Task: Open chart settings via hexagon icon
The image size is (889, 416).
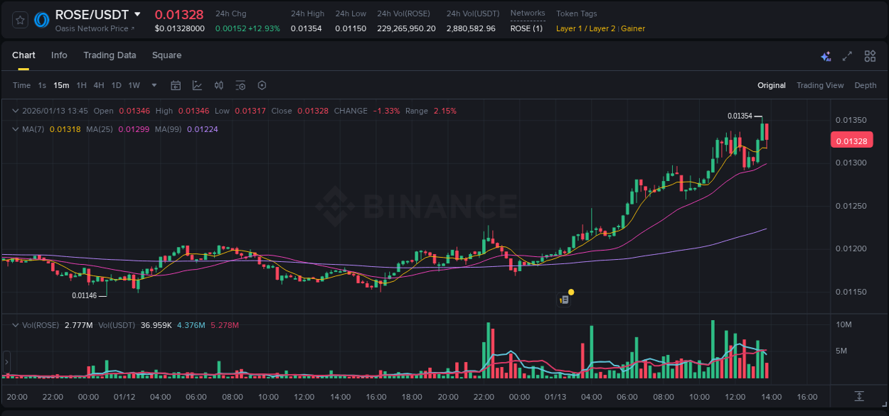Action: [262, 84]
